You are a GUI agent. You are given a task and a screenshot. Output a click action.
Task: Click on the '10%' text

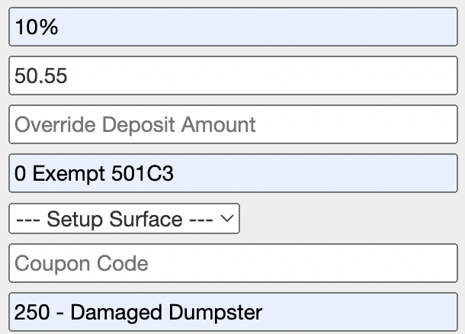pyautogui.click(x=37, y=28)
